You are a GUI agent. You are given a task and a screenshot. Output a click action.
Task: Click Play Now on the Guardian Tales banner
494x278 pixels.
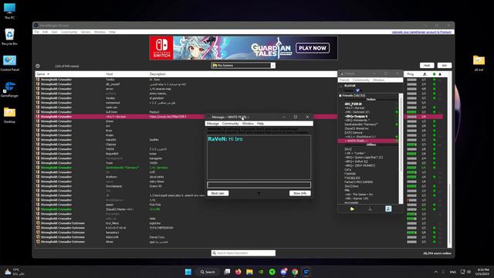(313, 48)
